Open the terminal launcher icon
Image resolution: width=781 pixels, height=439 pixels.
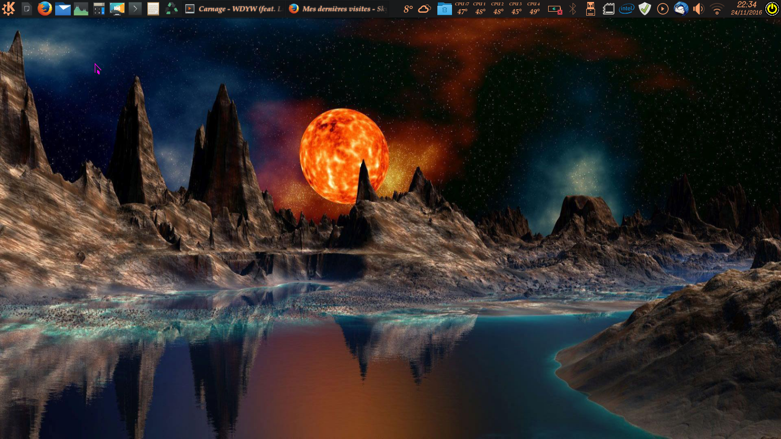coord(135,9)
